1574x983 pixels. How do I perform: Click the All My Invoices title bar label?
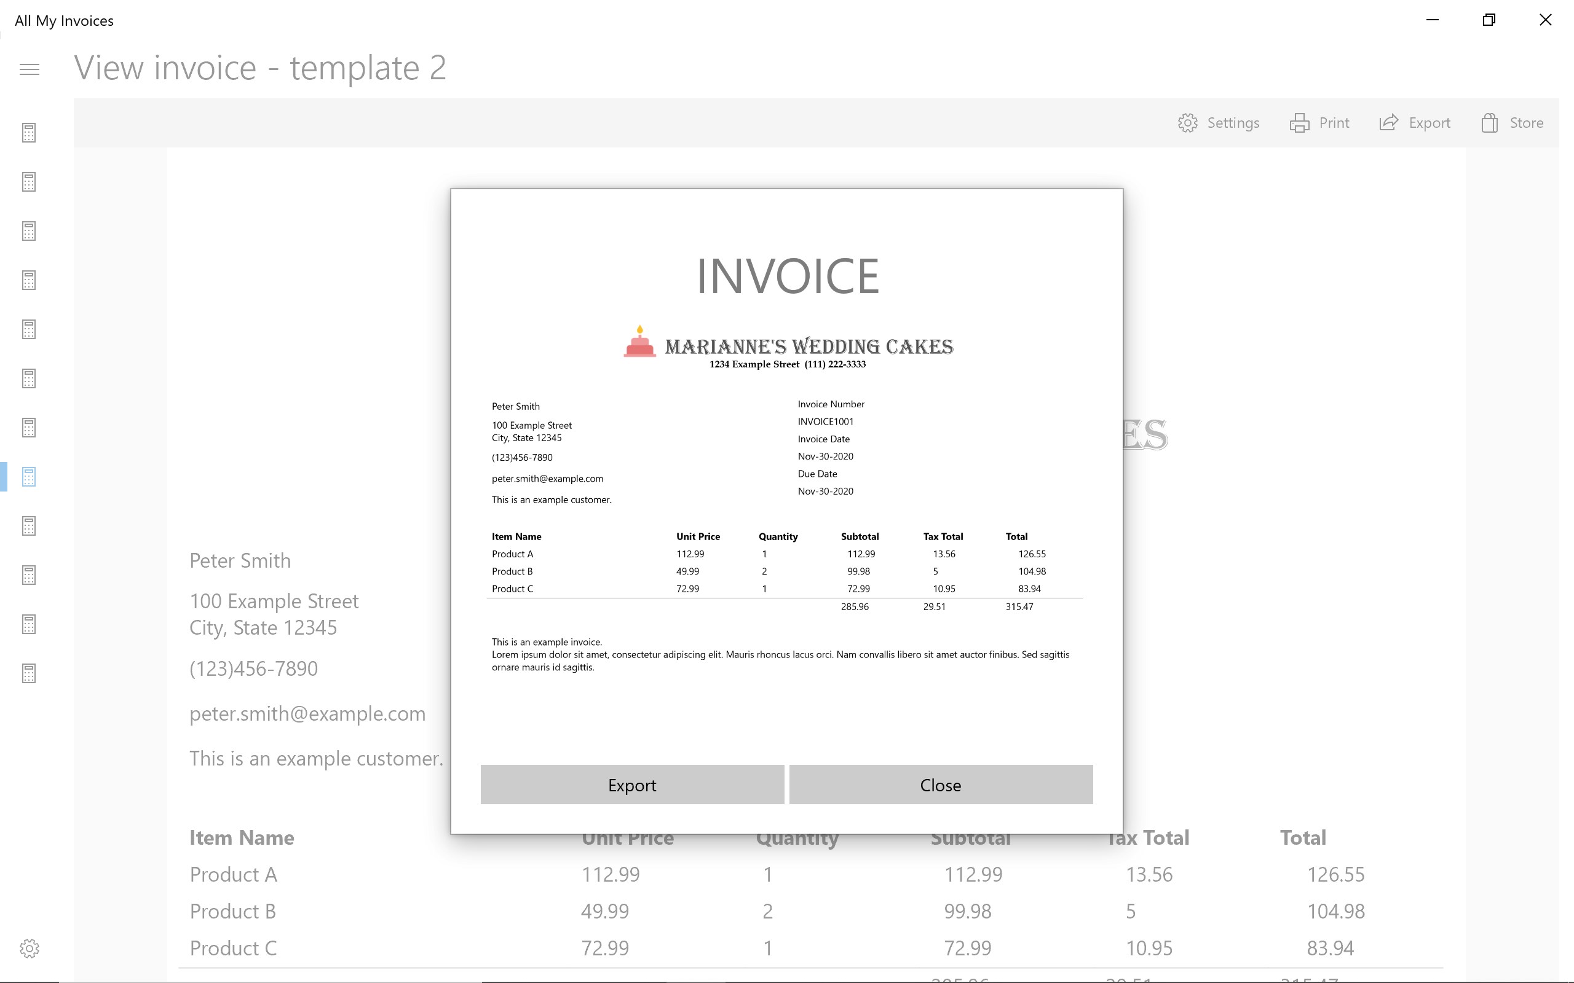[64, 20]
